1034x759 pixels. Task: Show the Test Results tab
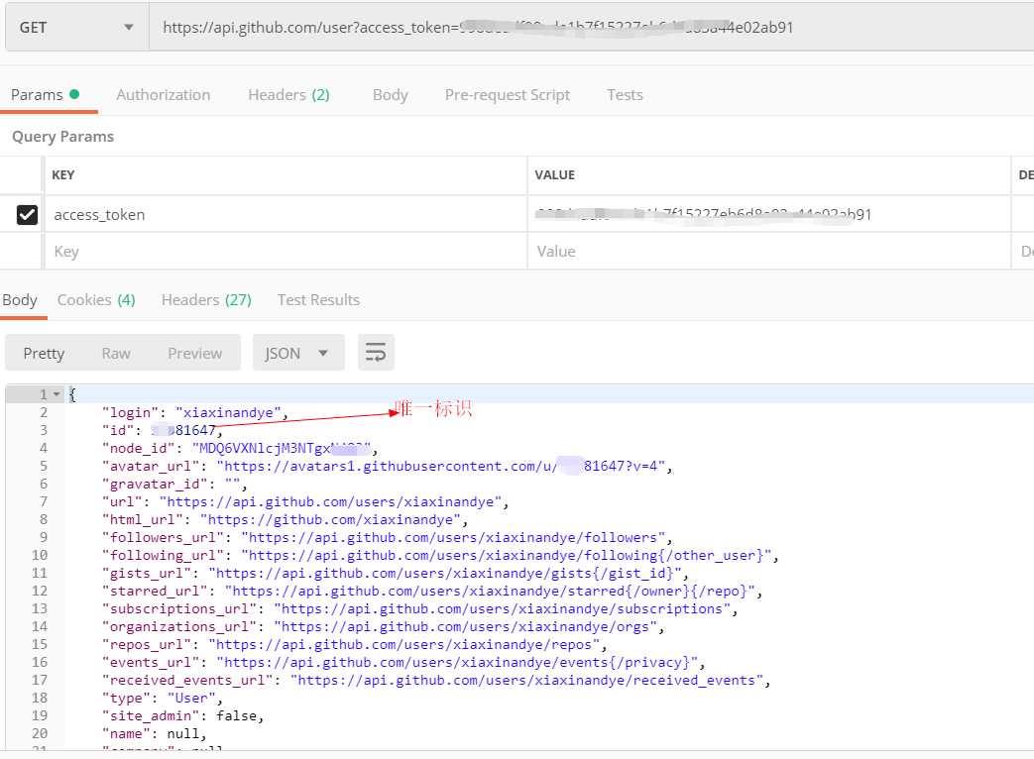click(x=318, y=300)
